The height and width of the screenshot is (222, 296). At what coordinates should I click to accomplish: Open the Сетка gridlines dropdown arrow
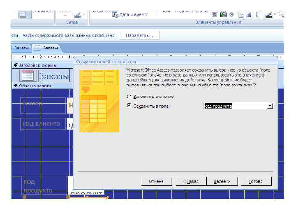(65, 16)
